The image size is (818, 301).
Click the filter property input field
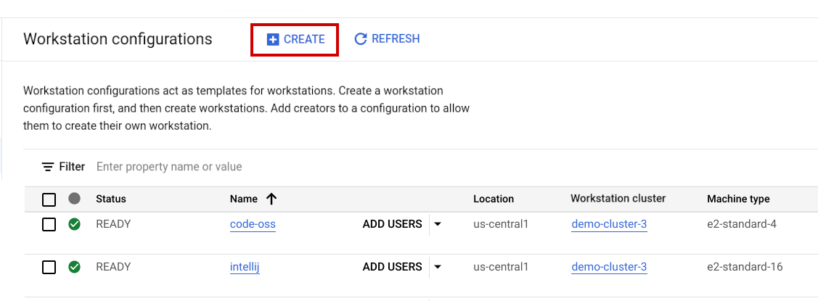click(290, 167)
